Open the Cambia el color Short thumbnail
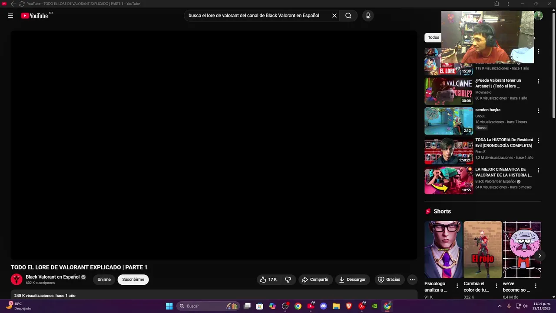The width and height of the screenshot is (556, 313). [483, 250]
